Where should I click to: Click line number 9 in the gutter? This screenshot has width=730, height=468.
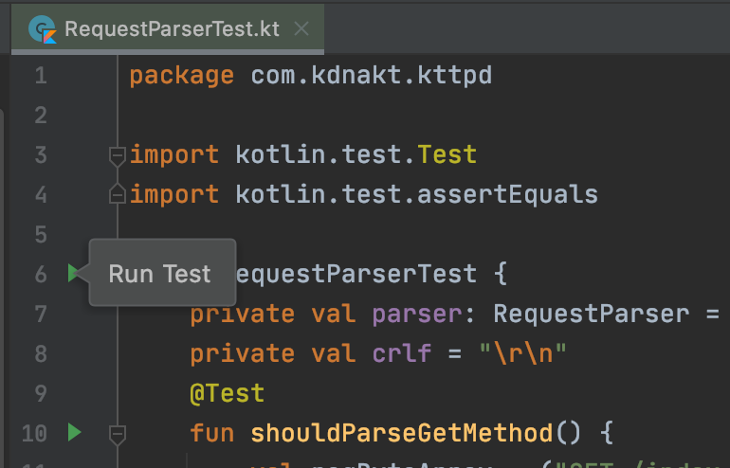click(x=41, y=393)
